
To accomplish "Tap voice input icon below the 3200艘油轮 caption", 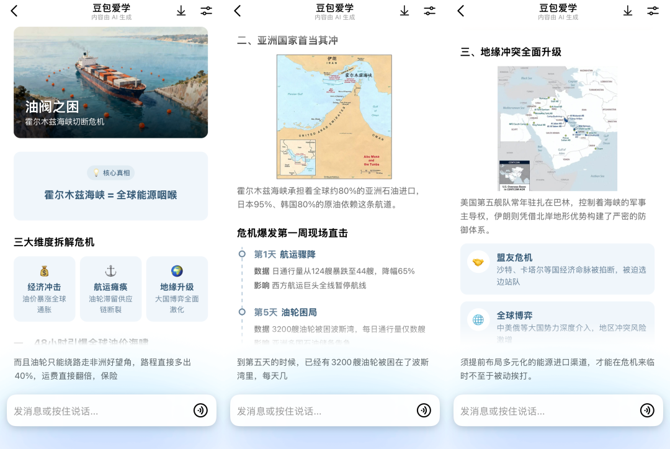I will point(424,410).
